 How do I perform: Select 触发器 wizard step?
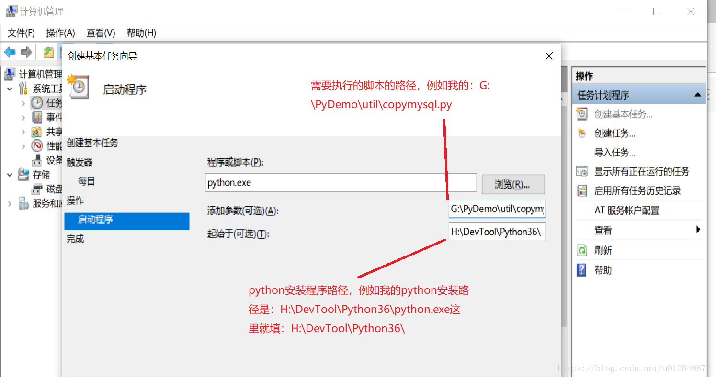tap(80, 162)
